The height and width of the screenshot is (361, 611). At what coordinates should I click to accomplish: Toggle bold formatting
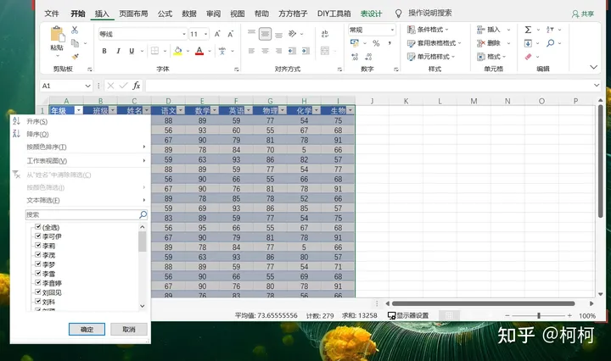coord(104,51)
